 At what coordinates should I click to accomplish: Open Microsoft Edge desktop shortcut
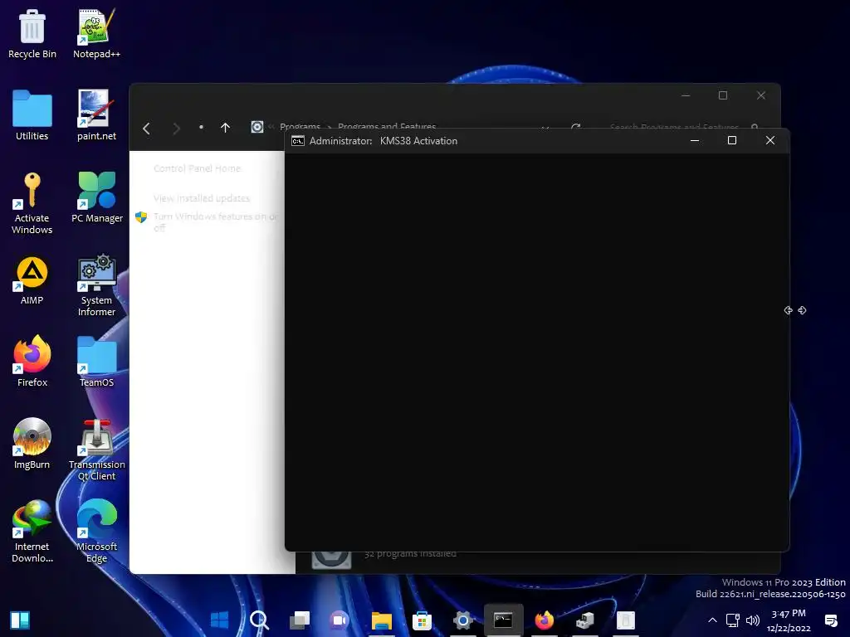[x=96, y=532]
